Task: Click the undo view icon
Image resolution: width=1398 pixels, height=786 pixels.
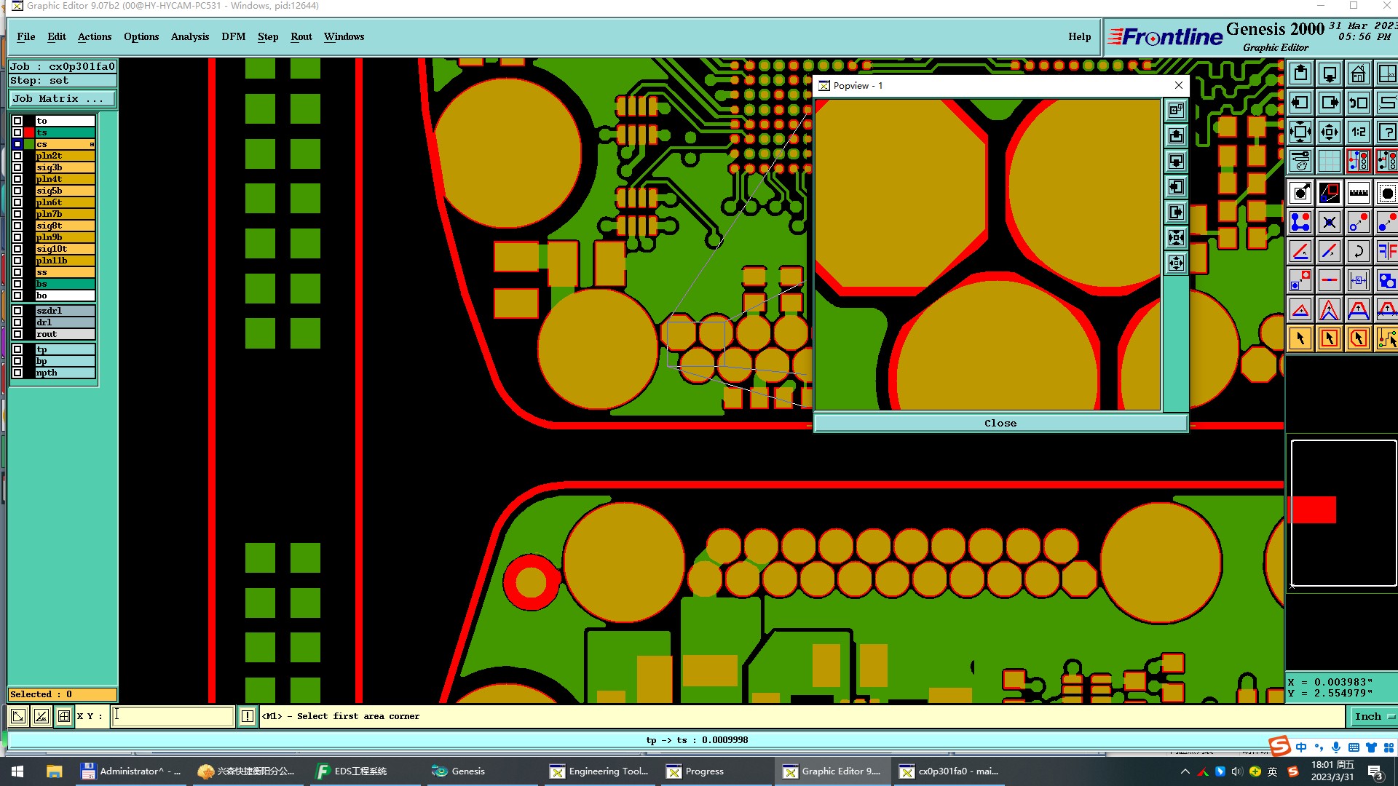Action: pyautogui.click(x=1358, y=103)
